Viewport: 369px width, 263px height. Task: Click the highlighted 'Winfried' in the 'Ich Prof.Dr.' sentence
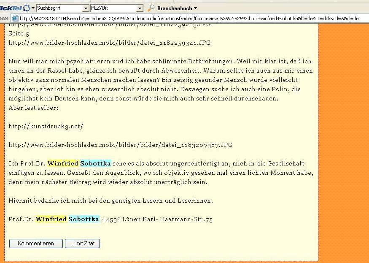[x=63, y=163]
